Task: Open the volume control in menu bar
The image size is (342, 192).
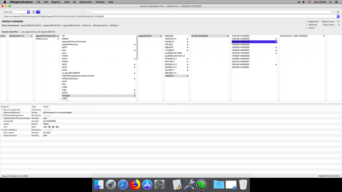Action: (x=304, y=2)
